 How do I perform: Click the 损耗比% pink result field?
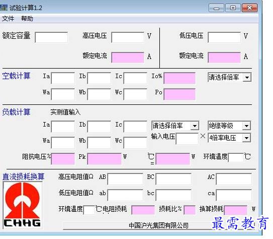190,210
